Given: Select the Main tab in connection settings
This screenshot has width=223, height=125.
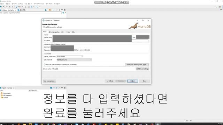Looking at the screenshot, I should [x=45, y=32].
